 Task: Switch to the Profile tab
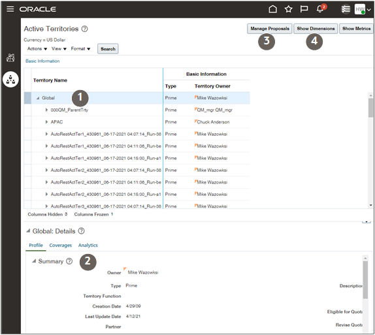pos(36,245)
